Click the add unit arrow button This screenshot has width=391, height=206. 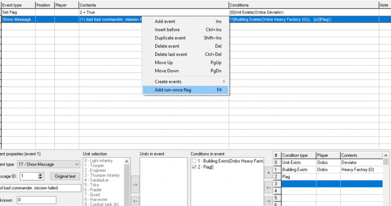click(x=135, y=185)
